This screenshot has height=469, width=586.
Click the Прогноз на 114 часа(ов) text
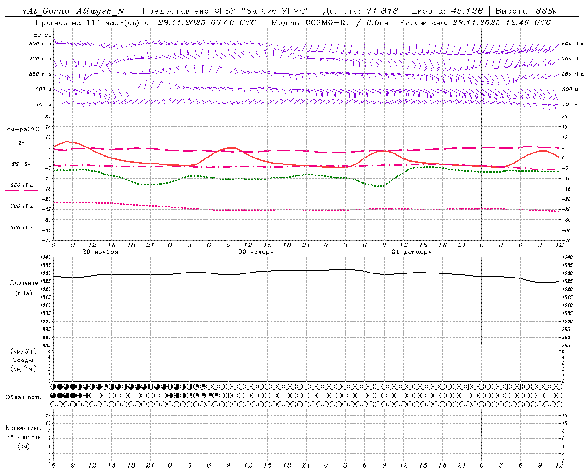tap(88, 22)
